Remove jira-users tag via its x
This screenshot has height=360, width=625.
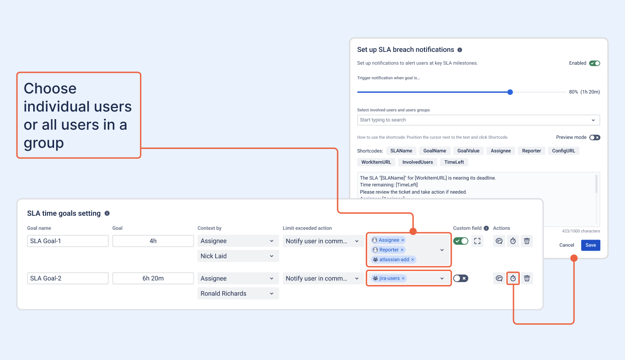(403, 278)
